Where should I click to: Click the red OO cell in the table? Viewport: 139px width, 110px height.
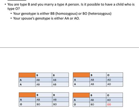114,104
